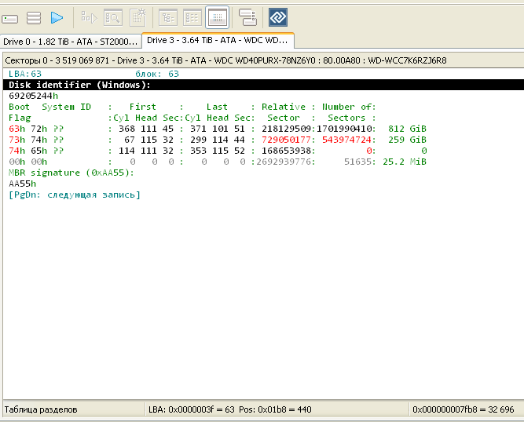
Task: Click the PgDn следующая запись link
Action: (x=74, y=195)
